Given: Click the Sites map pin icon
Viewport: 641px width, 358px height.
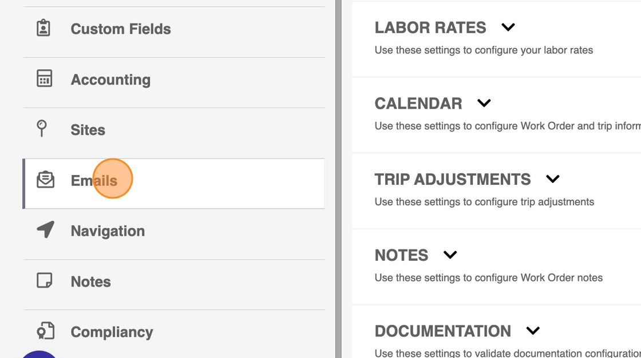Looking at the screenshot, I should click(x=42, y=129).
